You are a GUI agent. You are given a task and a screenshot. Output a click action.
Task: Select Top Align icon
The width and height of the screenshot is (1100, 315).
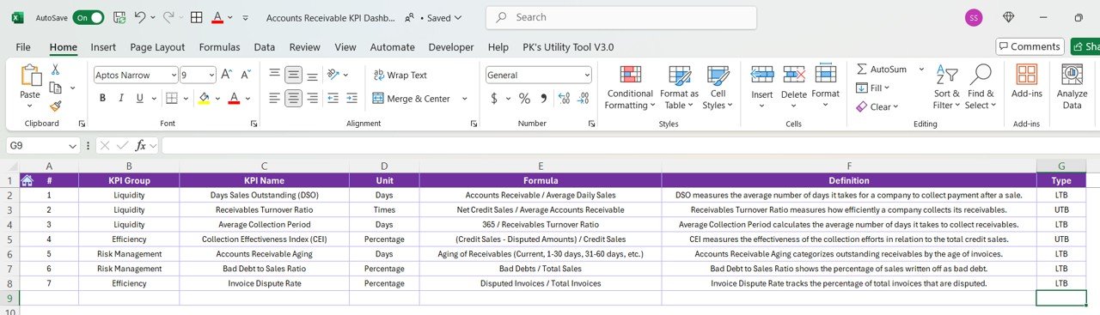pos(275,75)
